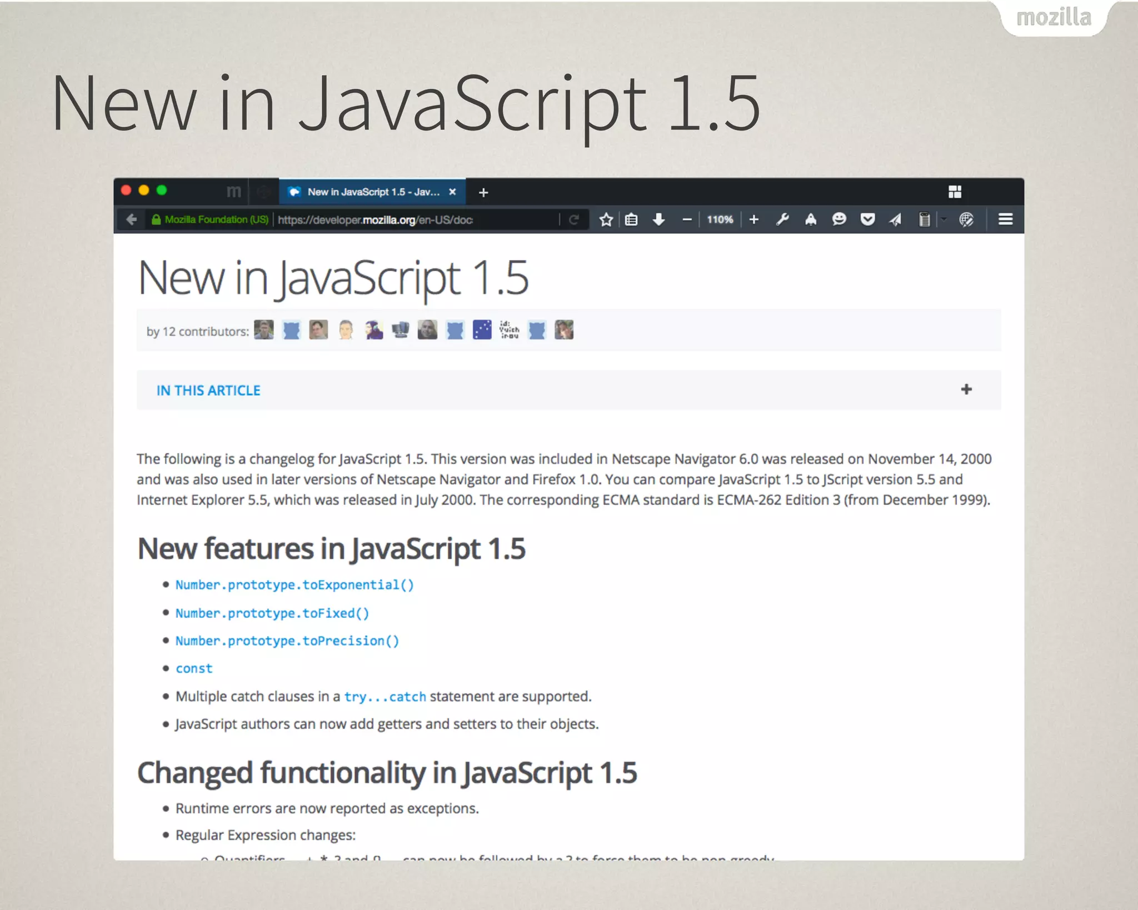Click the 'by 12 contributors:' label

pyautogui.click(x=197, y=332)
